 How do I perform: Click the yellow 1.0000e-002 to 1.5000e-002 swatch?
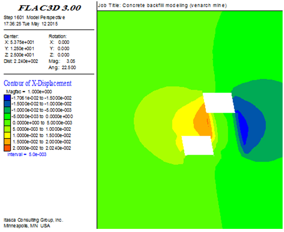(7, 135)
